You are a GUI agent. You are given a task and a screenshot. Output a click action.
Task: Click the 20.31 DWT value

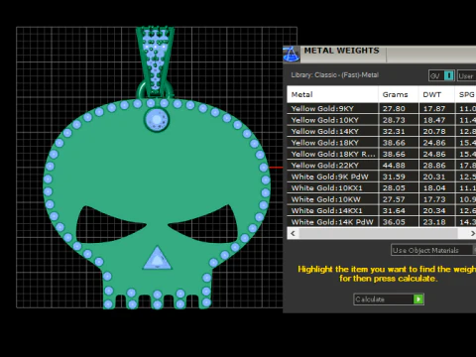(434, 177)
